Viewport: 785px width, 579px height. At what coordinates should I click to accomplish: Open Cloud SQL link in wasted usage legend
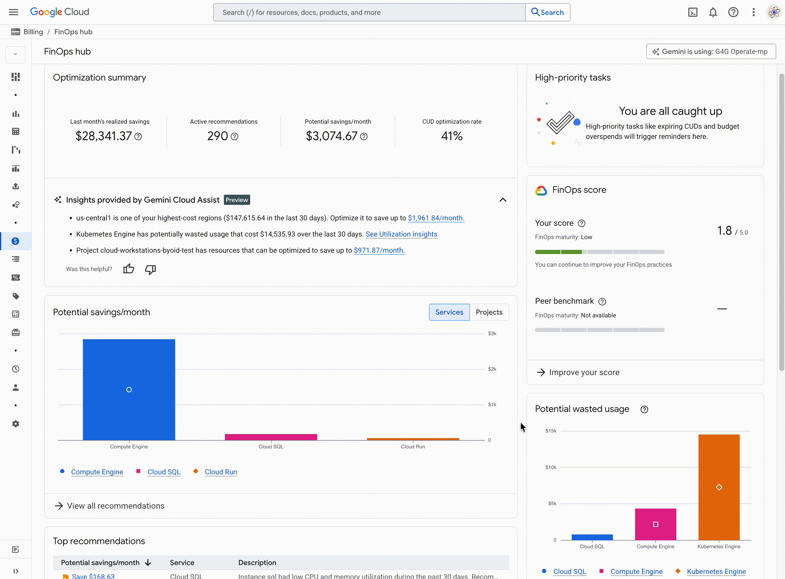(569, 572)
